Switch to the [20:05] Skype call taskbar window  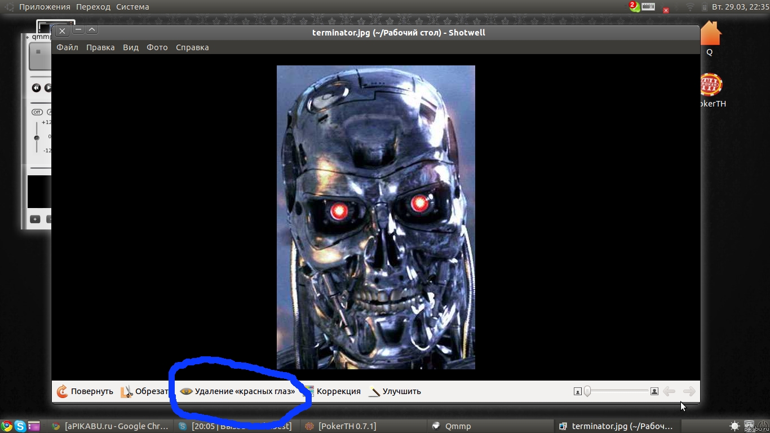pos(236,426)
